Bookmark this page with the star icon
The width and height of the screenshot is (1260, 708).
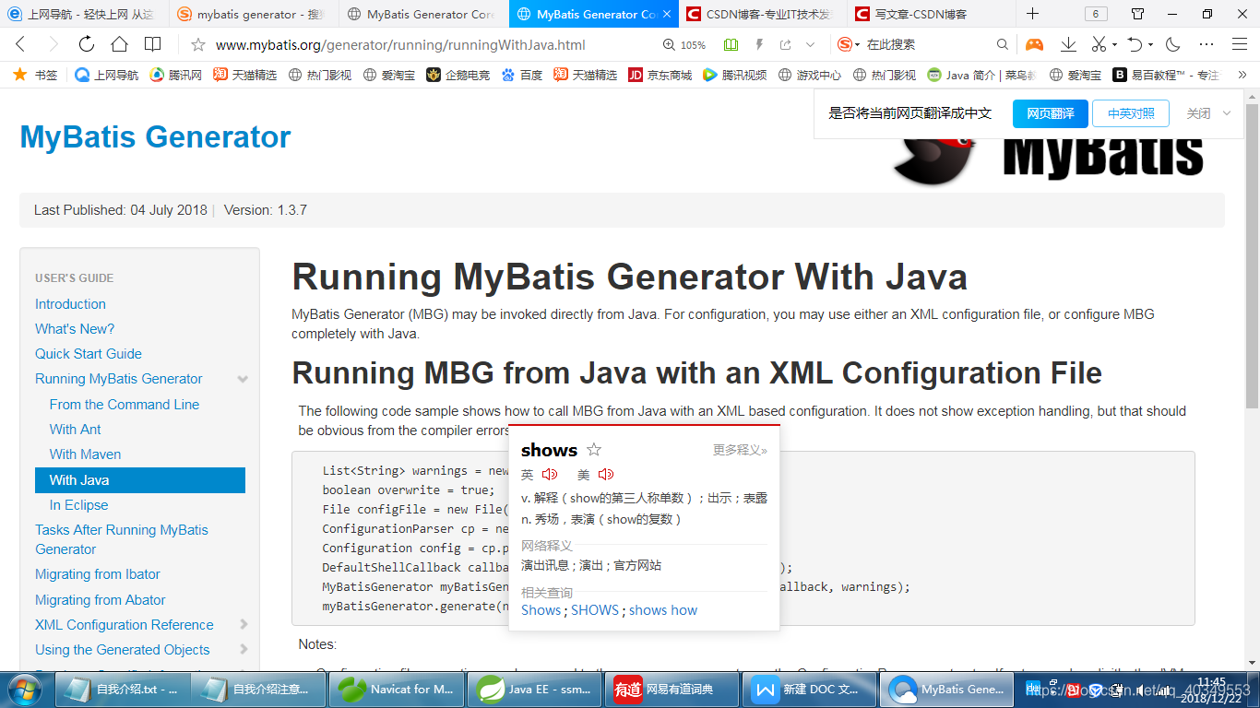pyautogui.click(x=197, y=44)
